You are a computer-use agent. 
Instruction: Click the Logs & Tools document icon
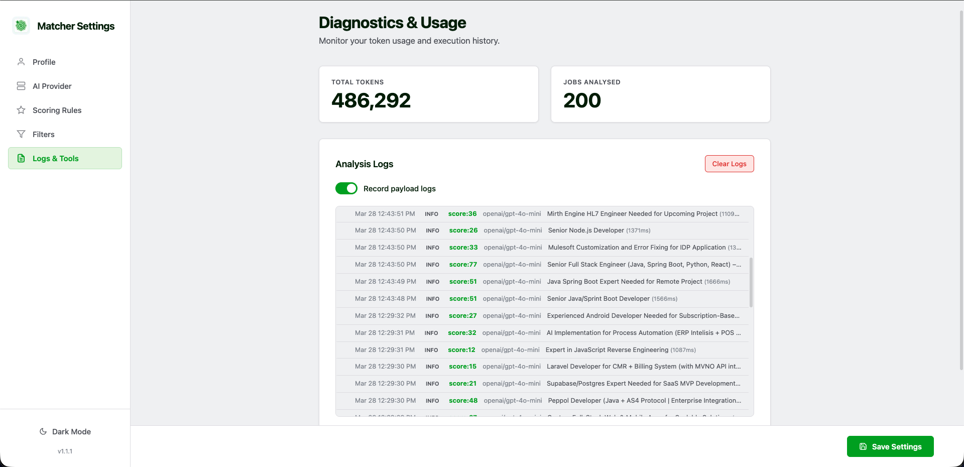(21, 158)
